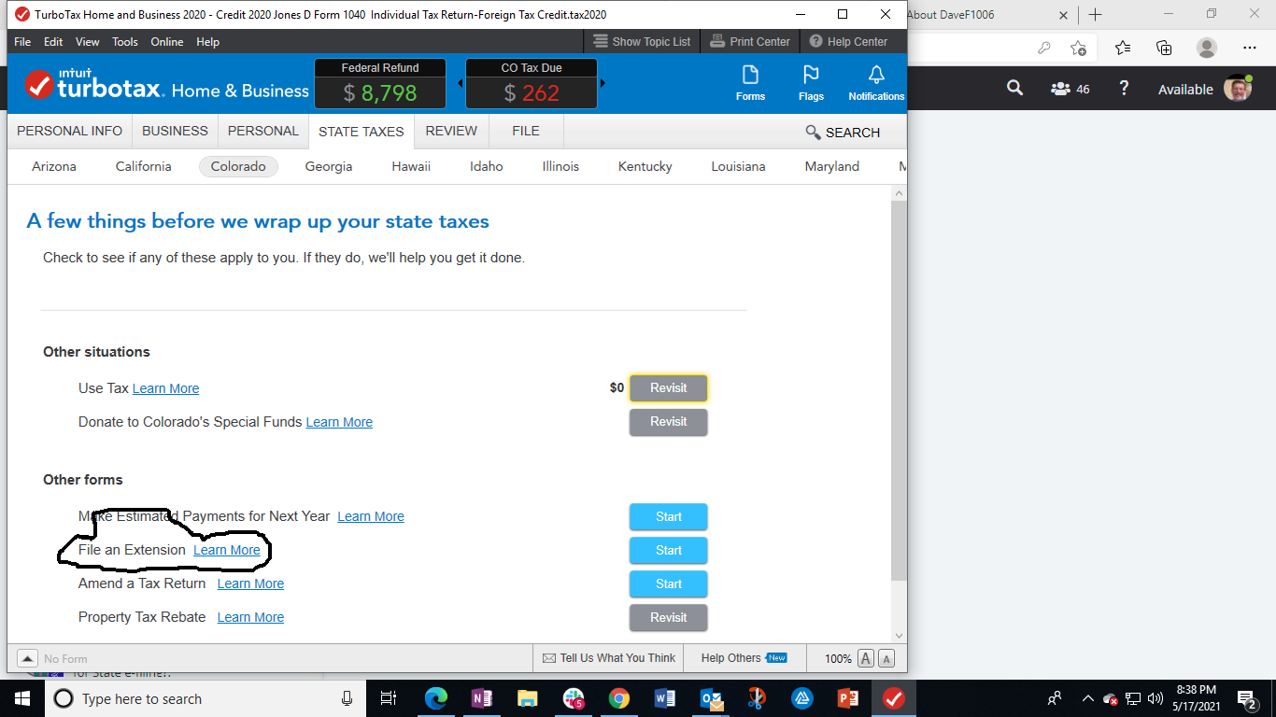The height and width of the screenshot is (717, 1276).
Task: Show Topic List in TurboTax toolbar
Action: pyautogui.click(x=642, y=41)
